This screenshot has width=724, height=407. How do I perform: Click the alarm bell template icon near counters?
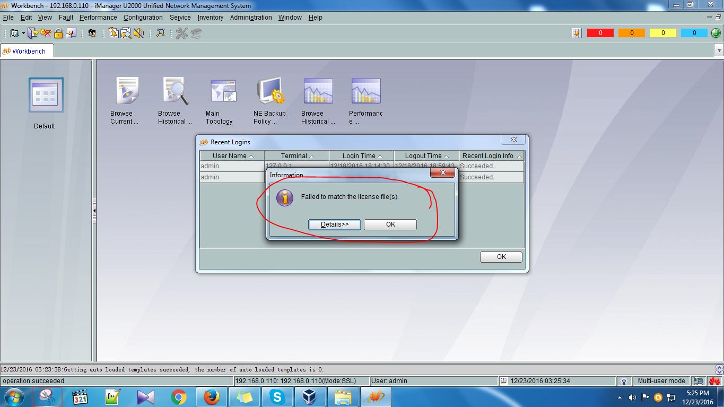(x=577, y=33)
